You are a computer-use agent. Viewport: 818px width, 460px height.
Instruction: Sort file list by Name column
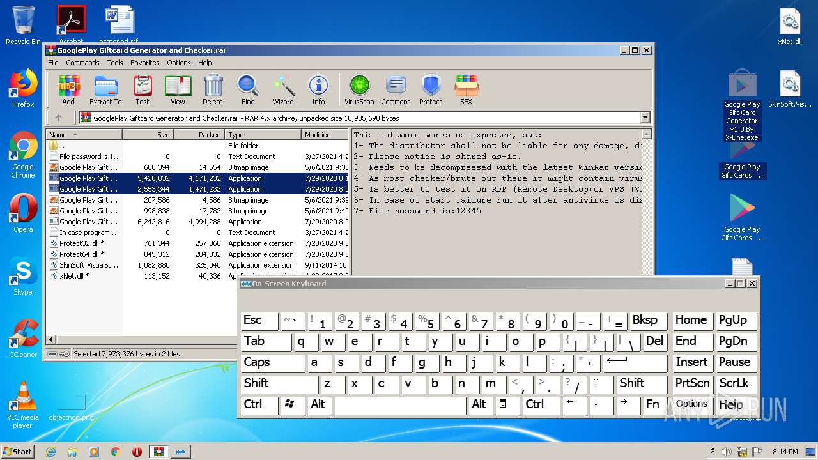point(84,134)
